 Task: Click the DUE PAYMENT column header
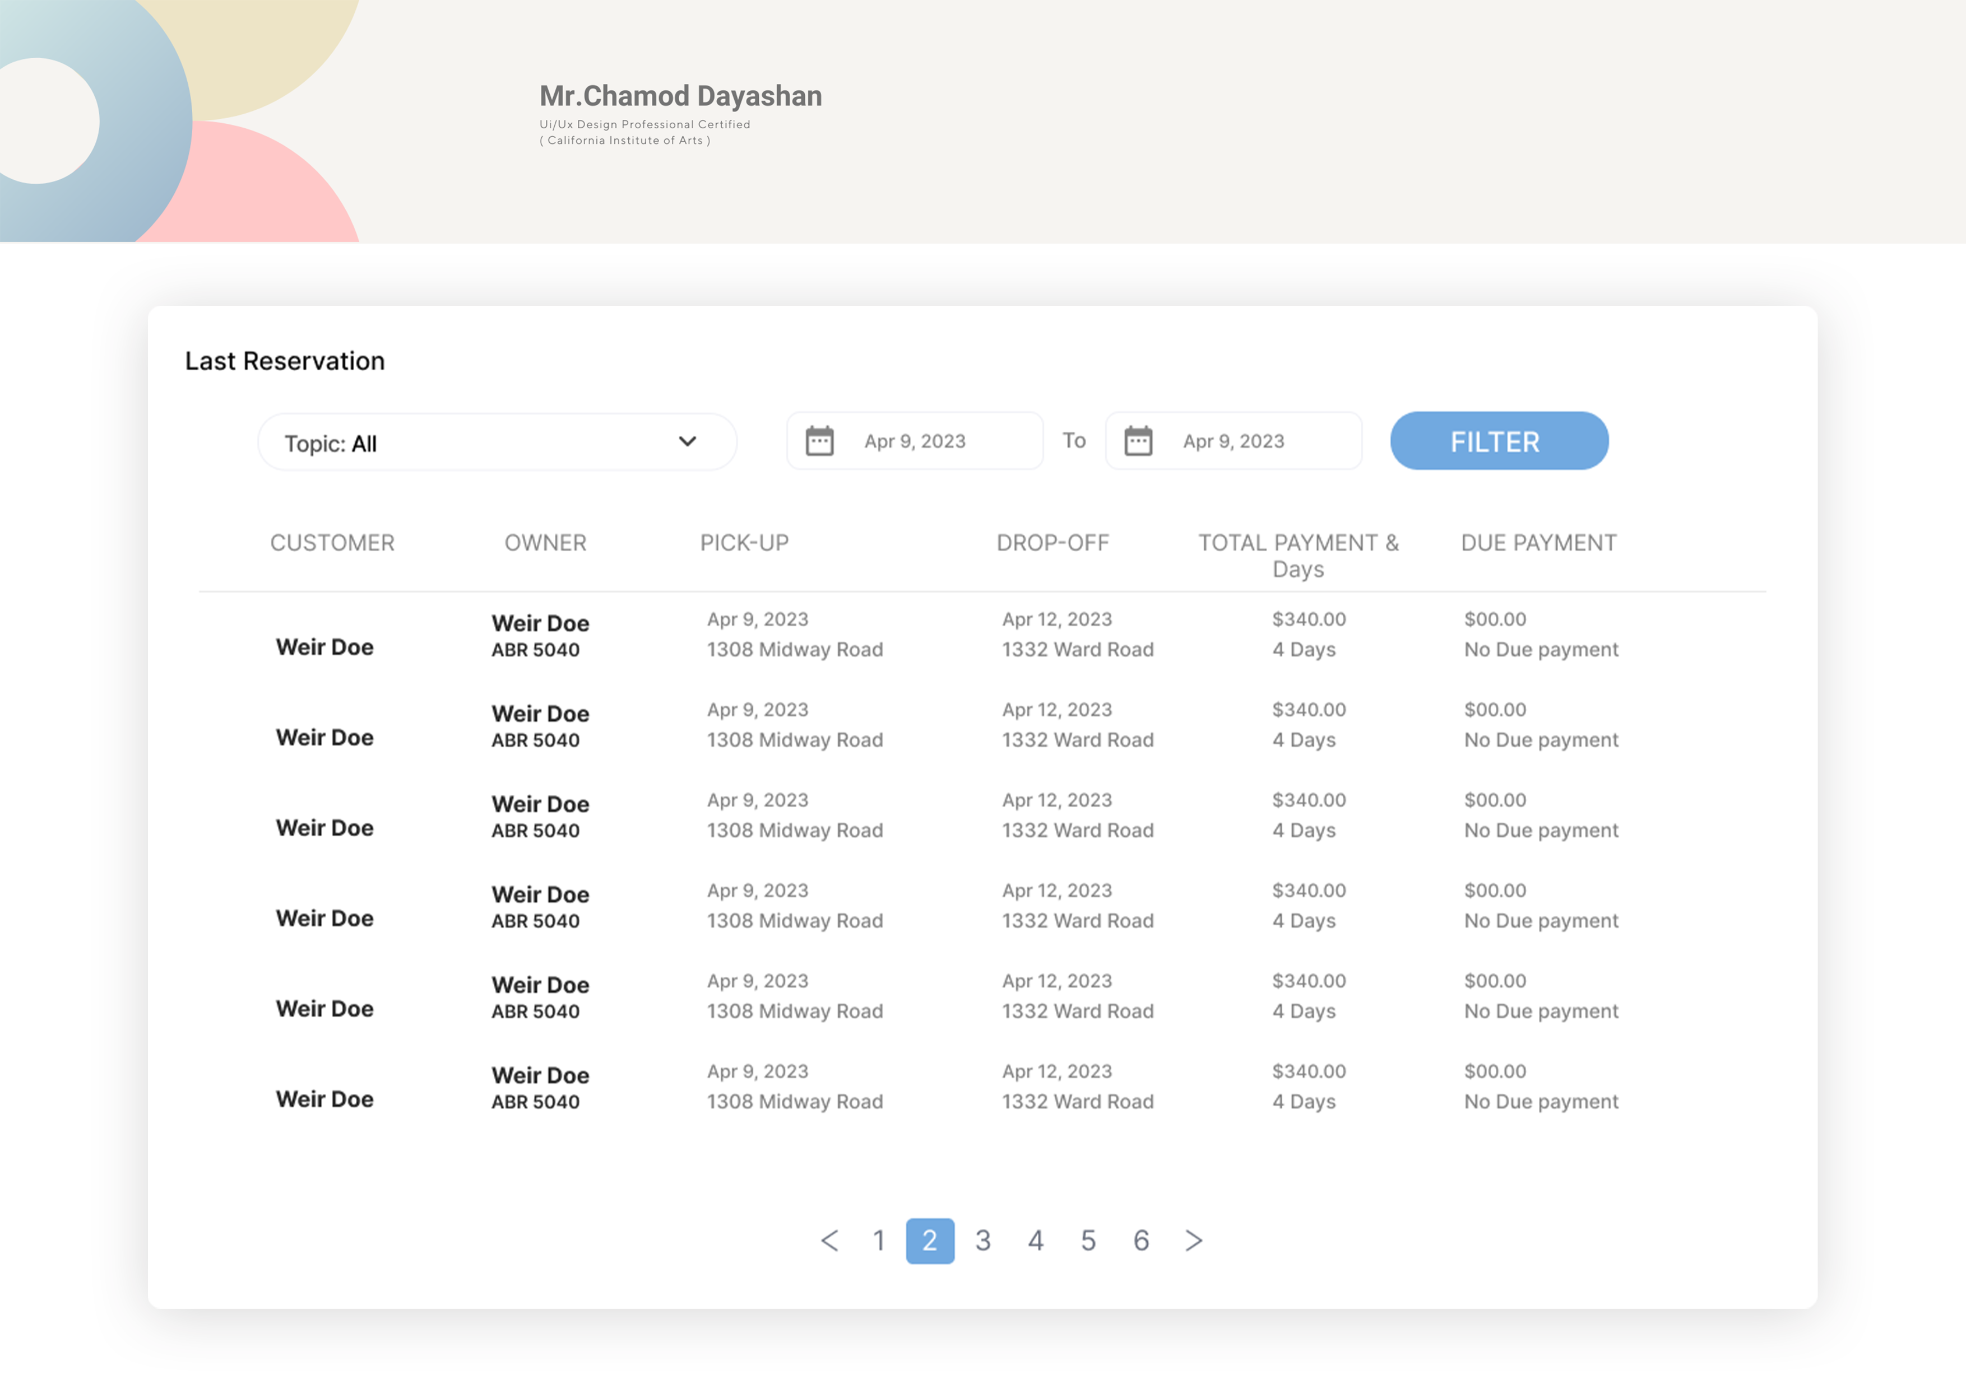(1539, 543)
